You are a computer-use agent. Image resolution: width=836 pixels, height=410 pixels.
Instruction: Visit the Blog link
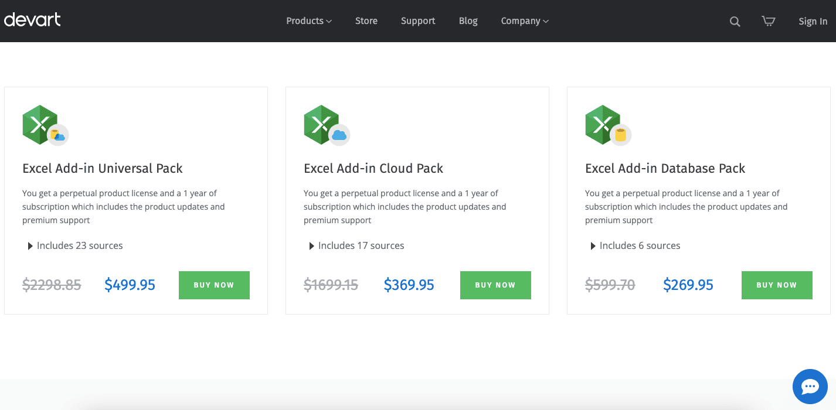(x=468, y=21)
